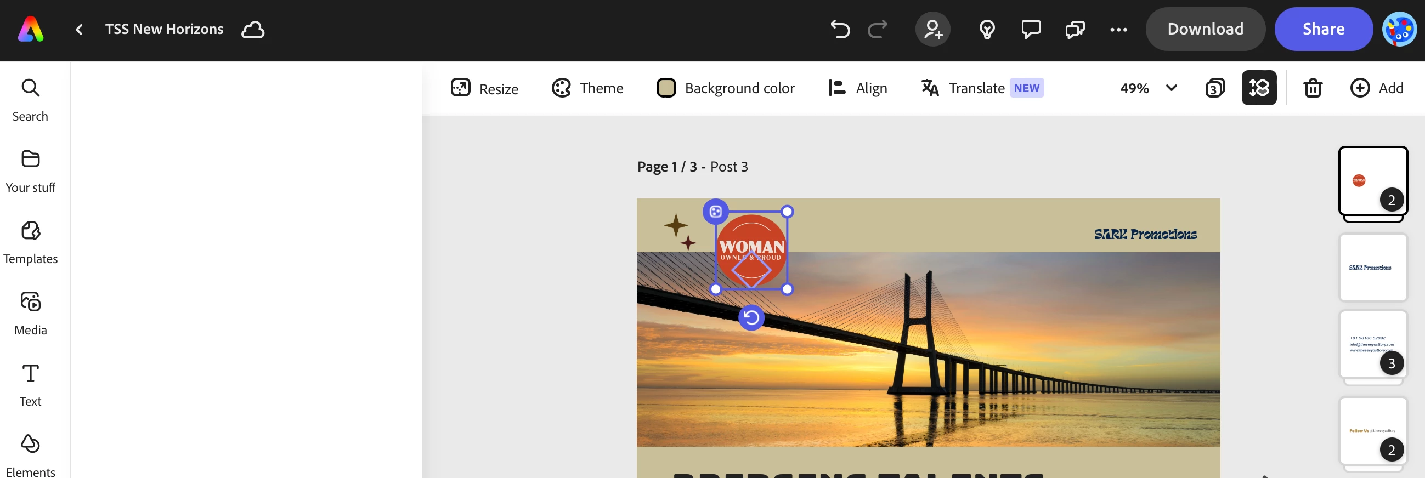Screen dimensions: 1425x478
Task: Click the pages layers icon with 3
Action: click(x=1215, y=88)
